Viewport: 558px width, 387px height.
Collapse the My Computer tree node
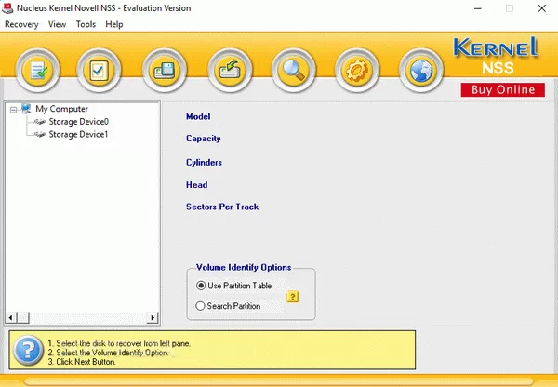click(x=13, y=110)
